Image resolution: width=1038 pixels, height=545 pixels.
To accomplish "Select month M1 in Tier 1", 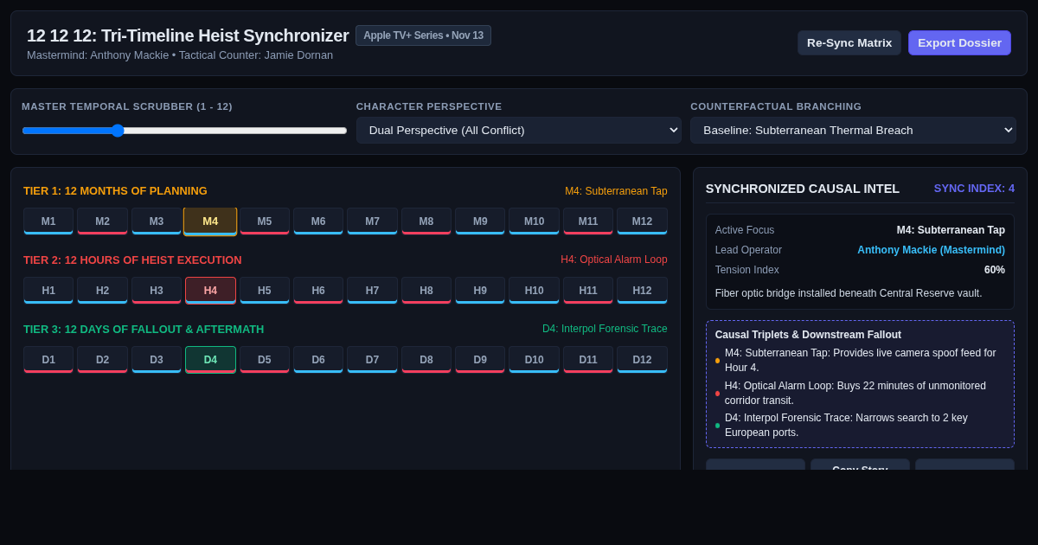I will 48,221.
